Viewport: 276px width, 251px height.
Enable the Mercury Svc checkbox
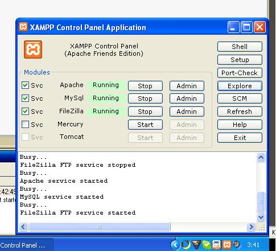tap(25, 125)
